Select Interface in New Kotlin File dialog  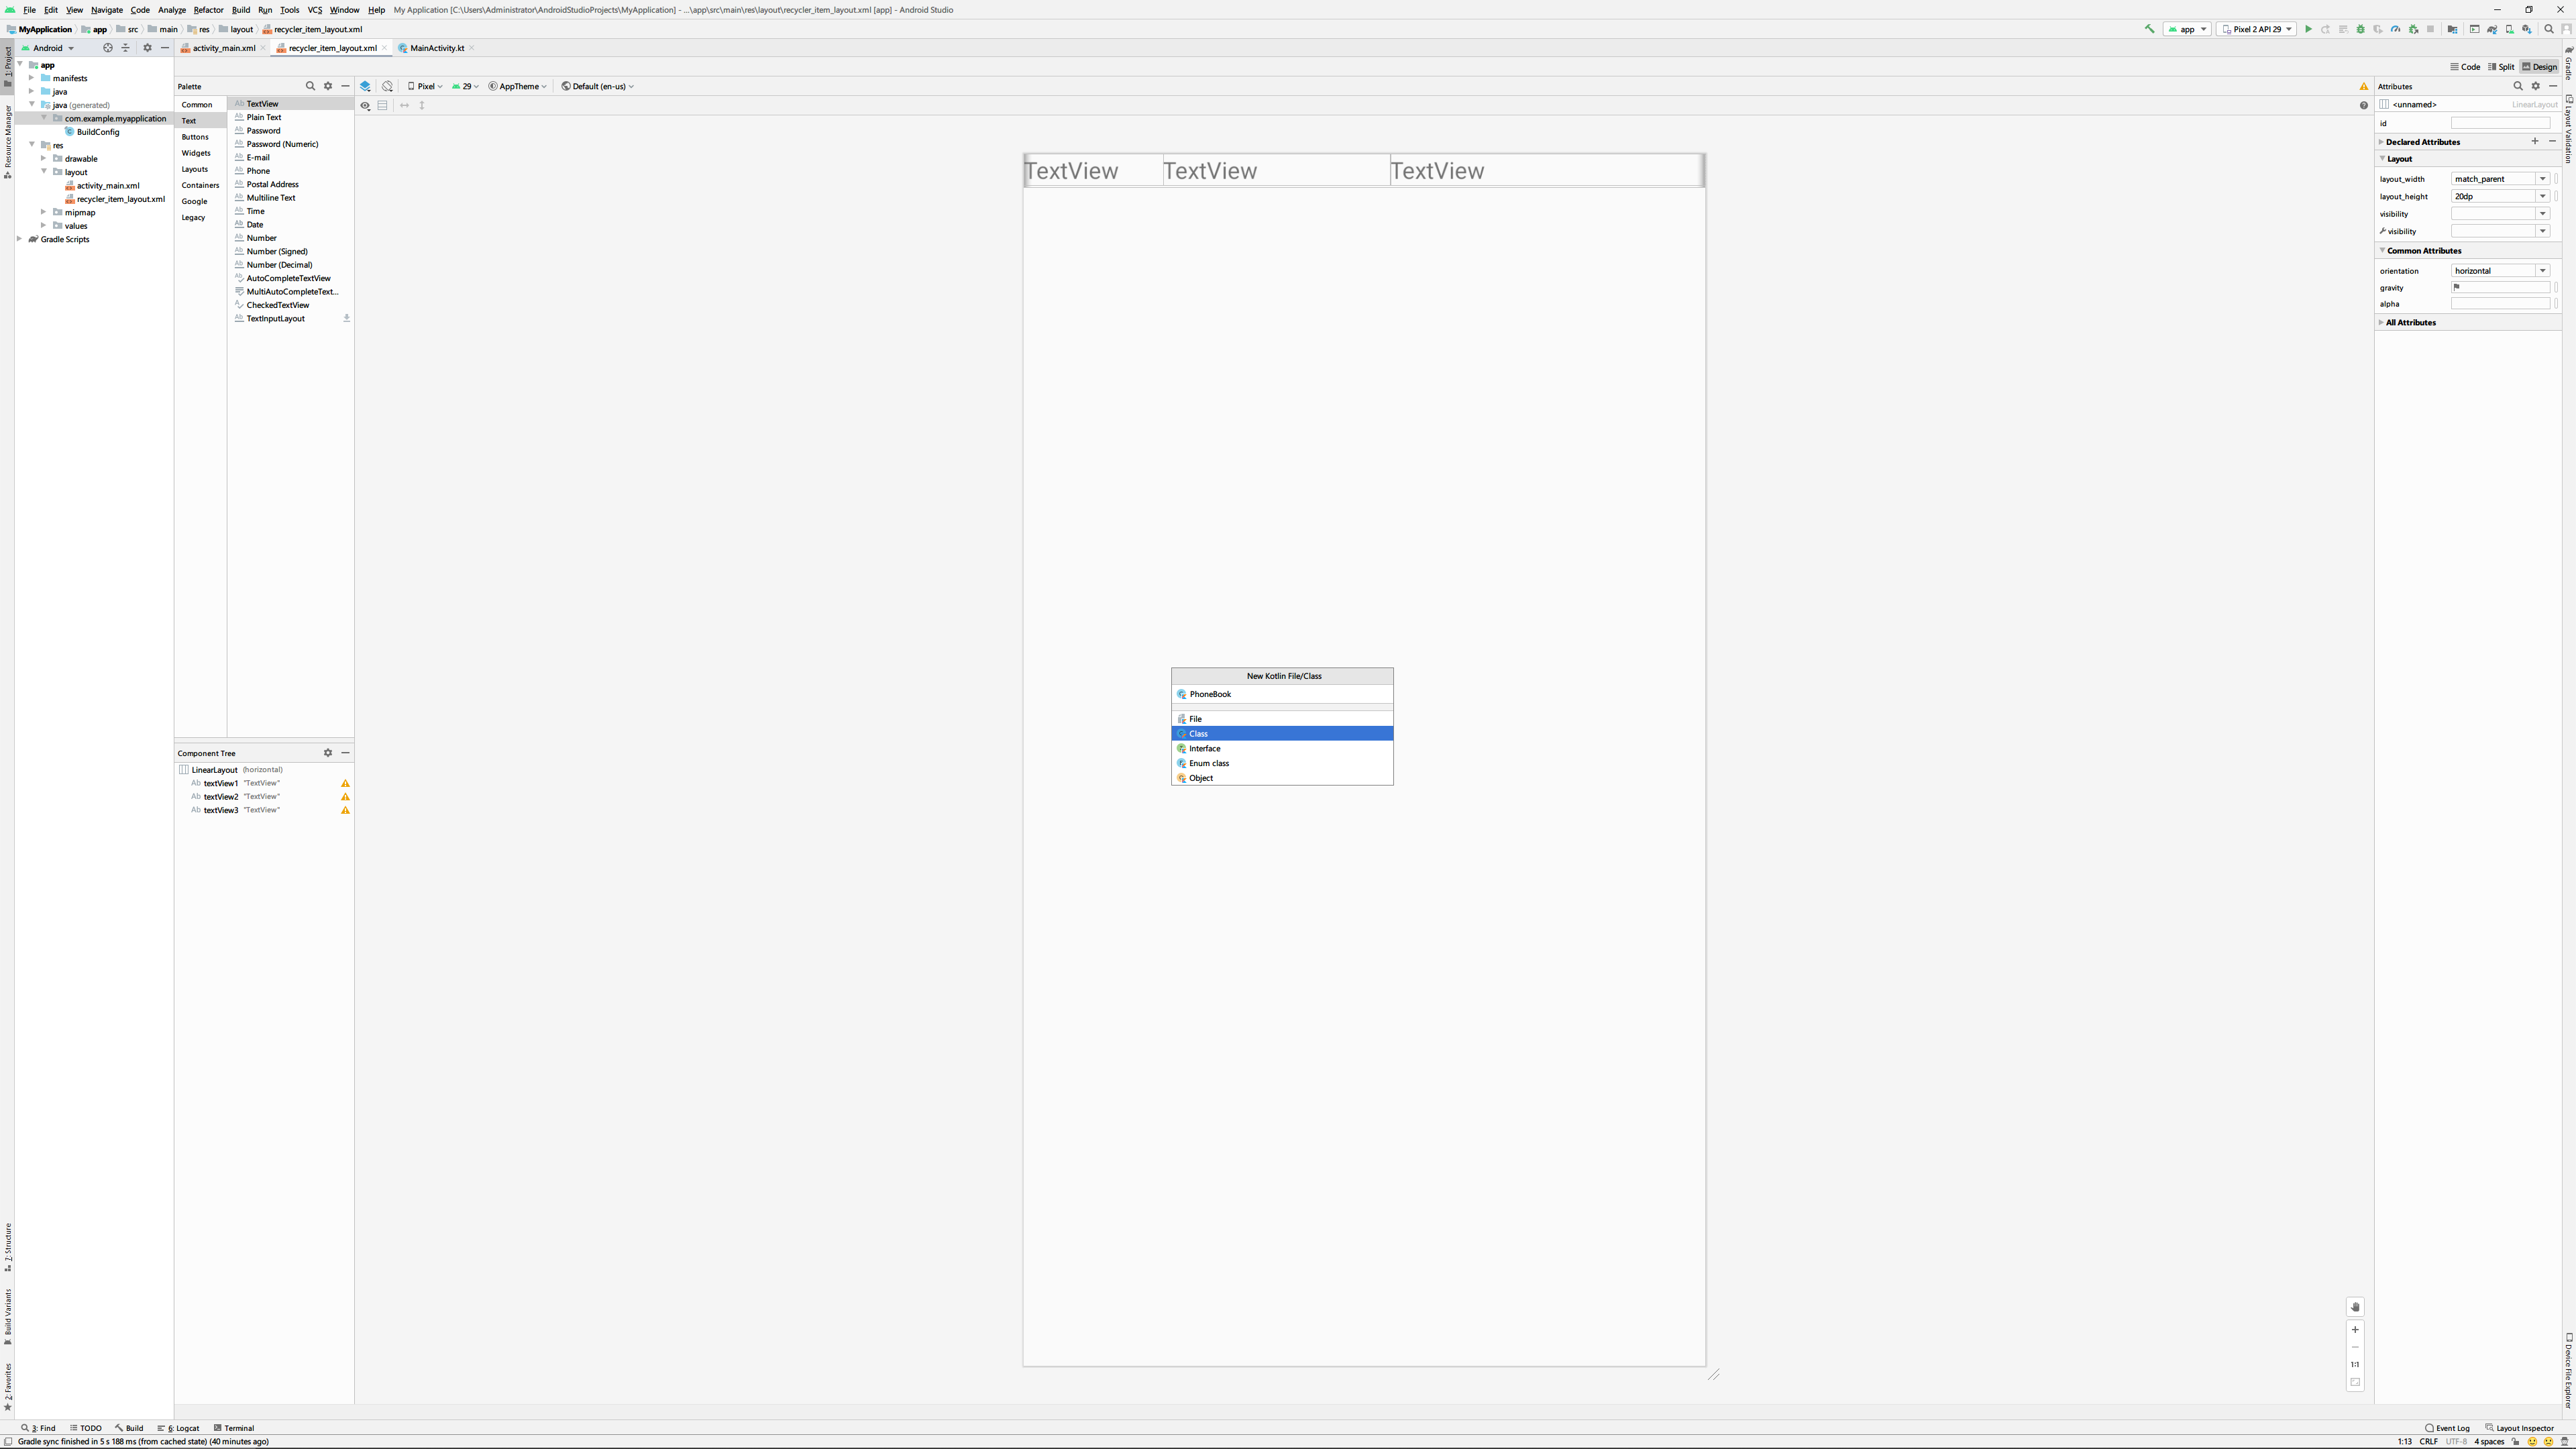pyautogui.click(x=1204, y=748)
